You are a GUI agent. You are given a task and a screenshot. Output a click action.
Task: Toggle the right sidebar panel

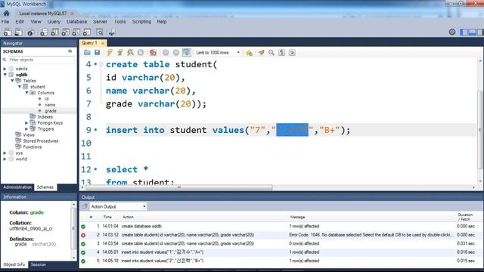[x=479, y=32]
